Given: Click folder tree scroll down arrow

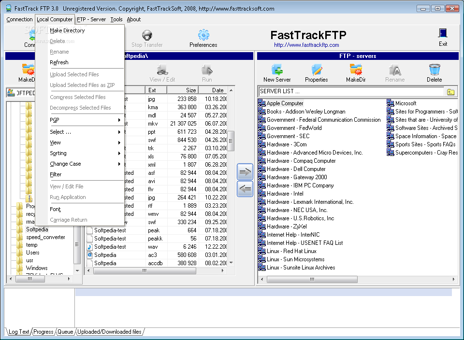Looking at the screenshot, I should tap(77, 270).
